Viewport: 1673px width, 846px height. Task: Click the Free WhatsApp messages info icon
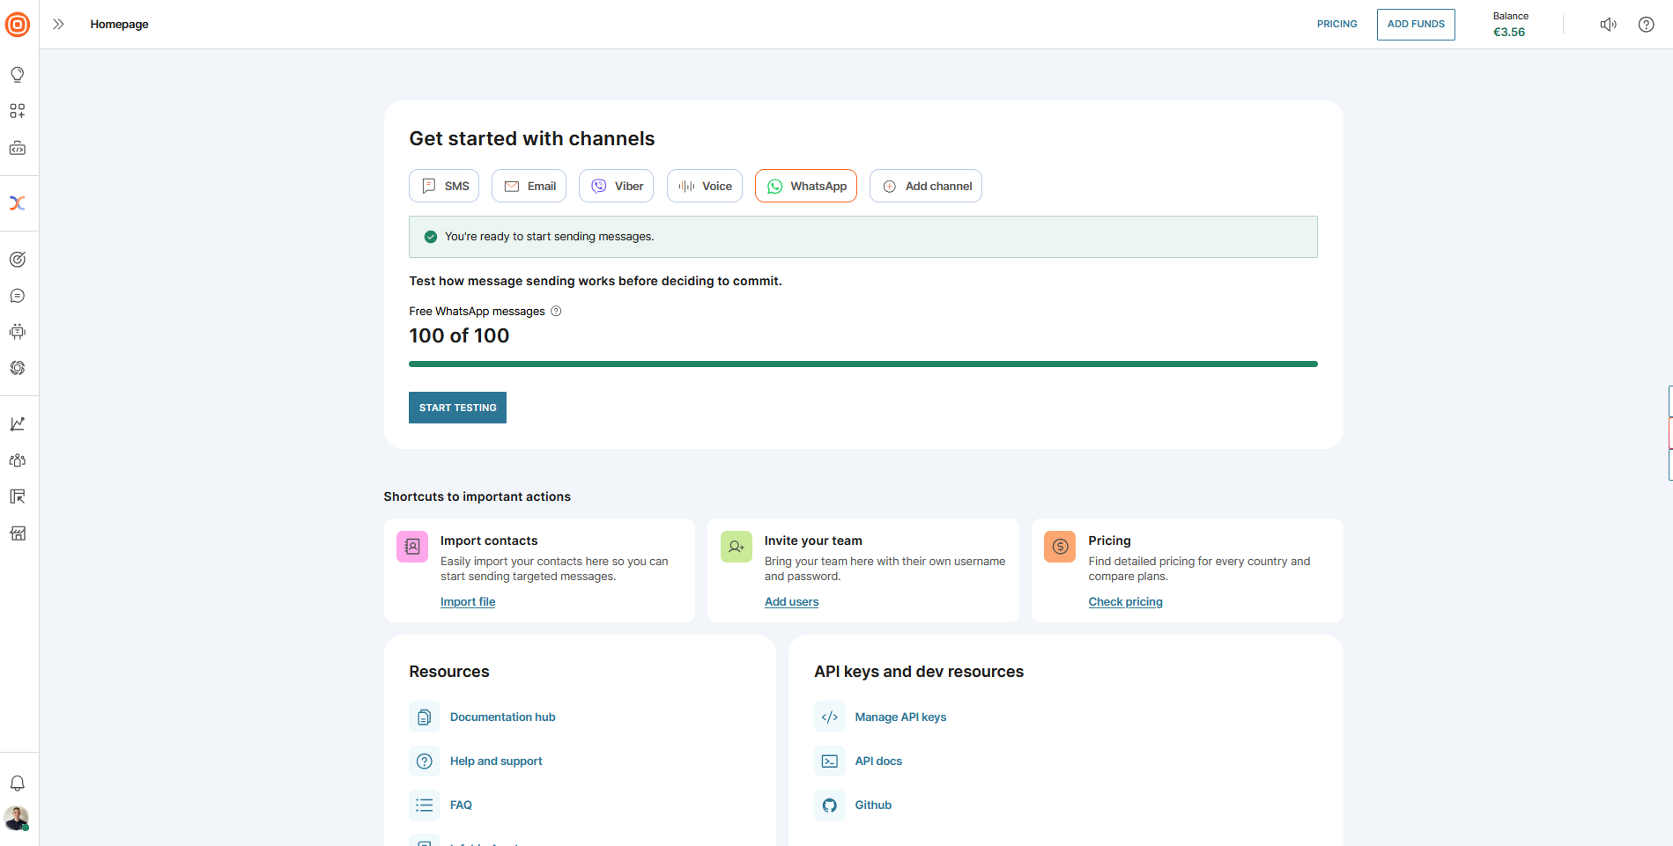click(x=556, y=311)
